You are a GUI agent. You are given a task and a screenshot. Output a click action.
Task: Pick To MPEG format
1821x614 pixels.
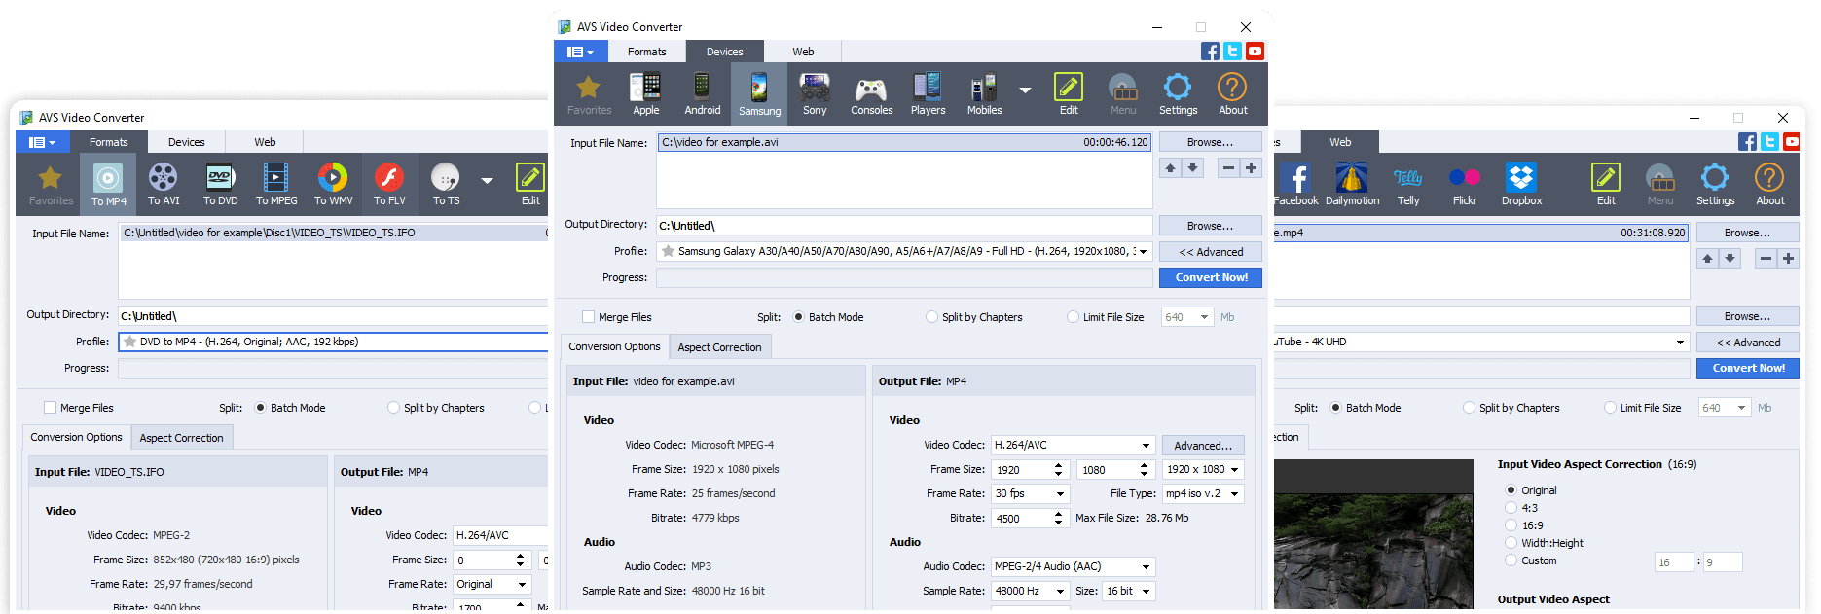click(x=276, y=184)
